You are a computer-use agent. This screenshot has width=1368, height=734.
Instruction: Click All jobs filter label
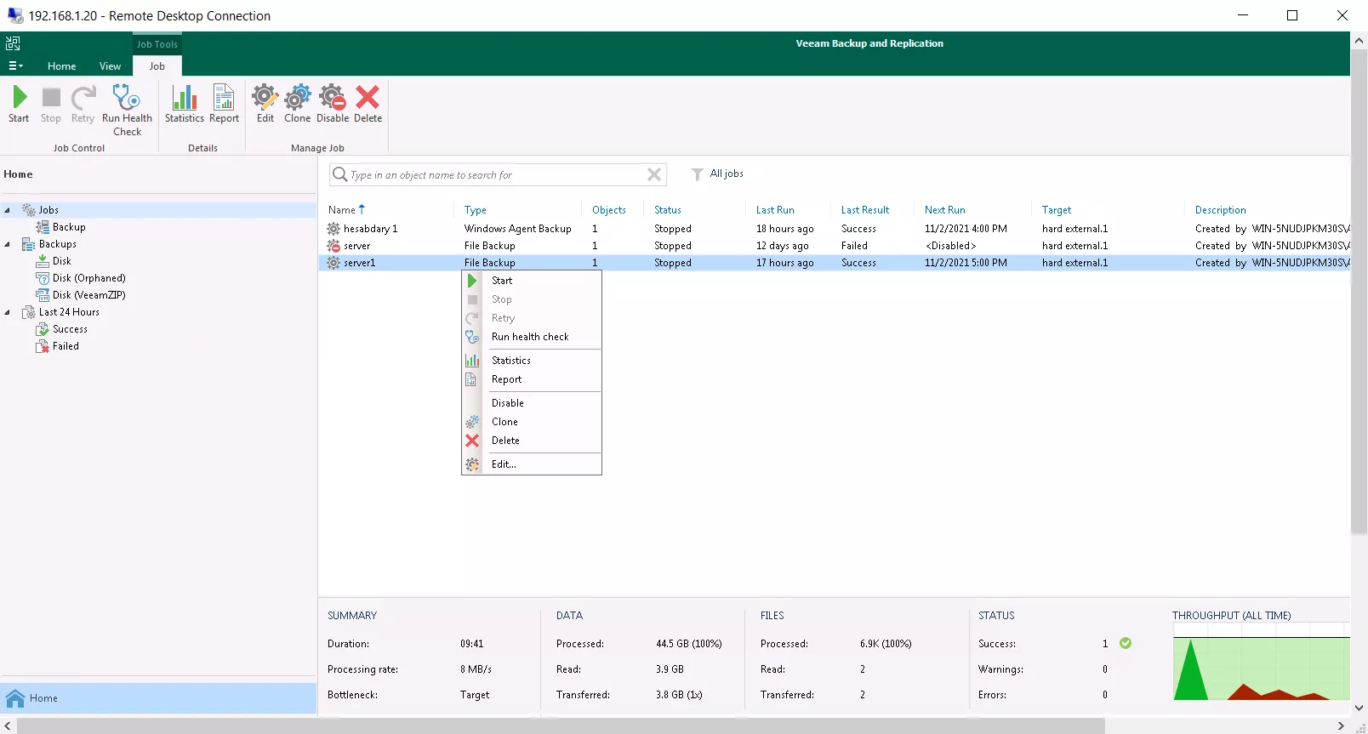click(x=727, y=174)
